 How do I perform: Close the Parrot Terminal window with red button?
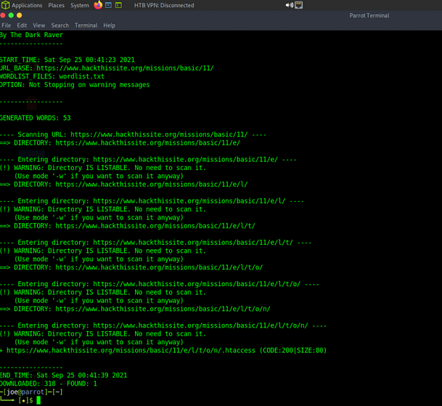(3, 15)
